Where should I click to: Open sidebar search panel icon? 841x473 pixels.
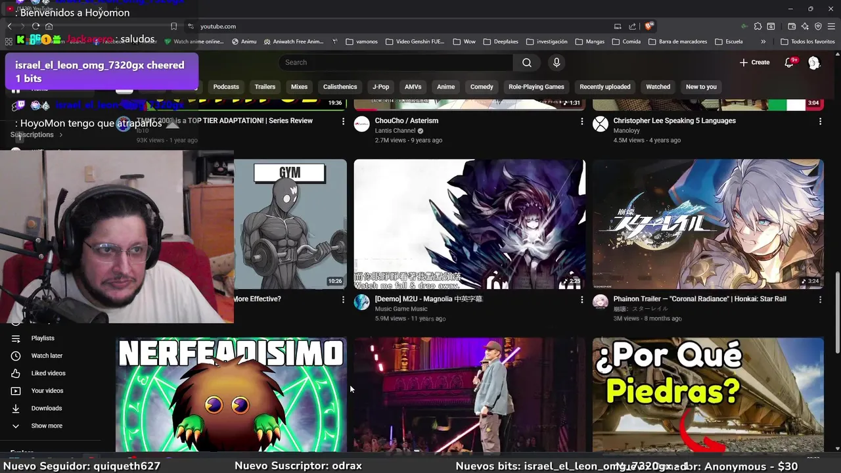click(x=771, y=26)
